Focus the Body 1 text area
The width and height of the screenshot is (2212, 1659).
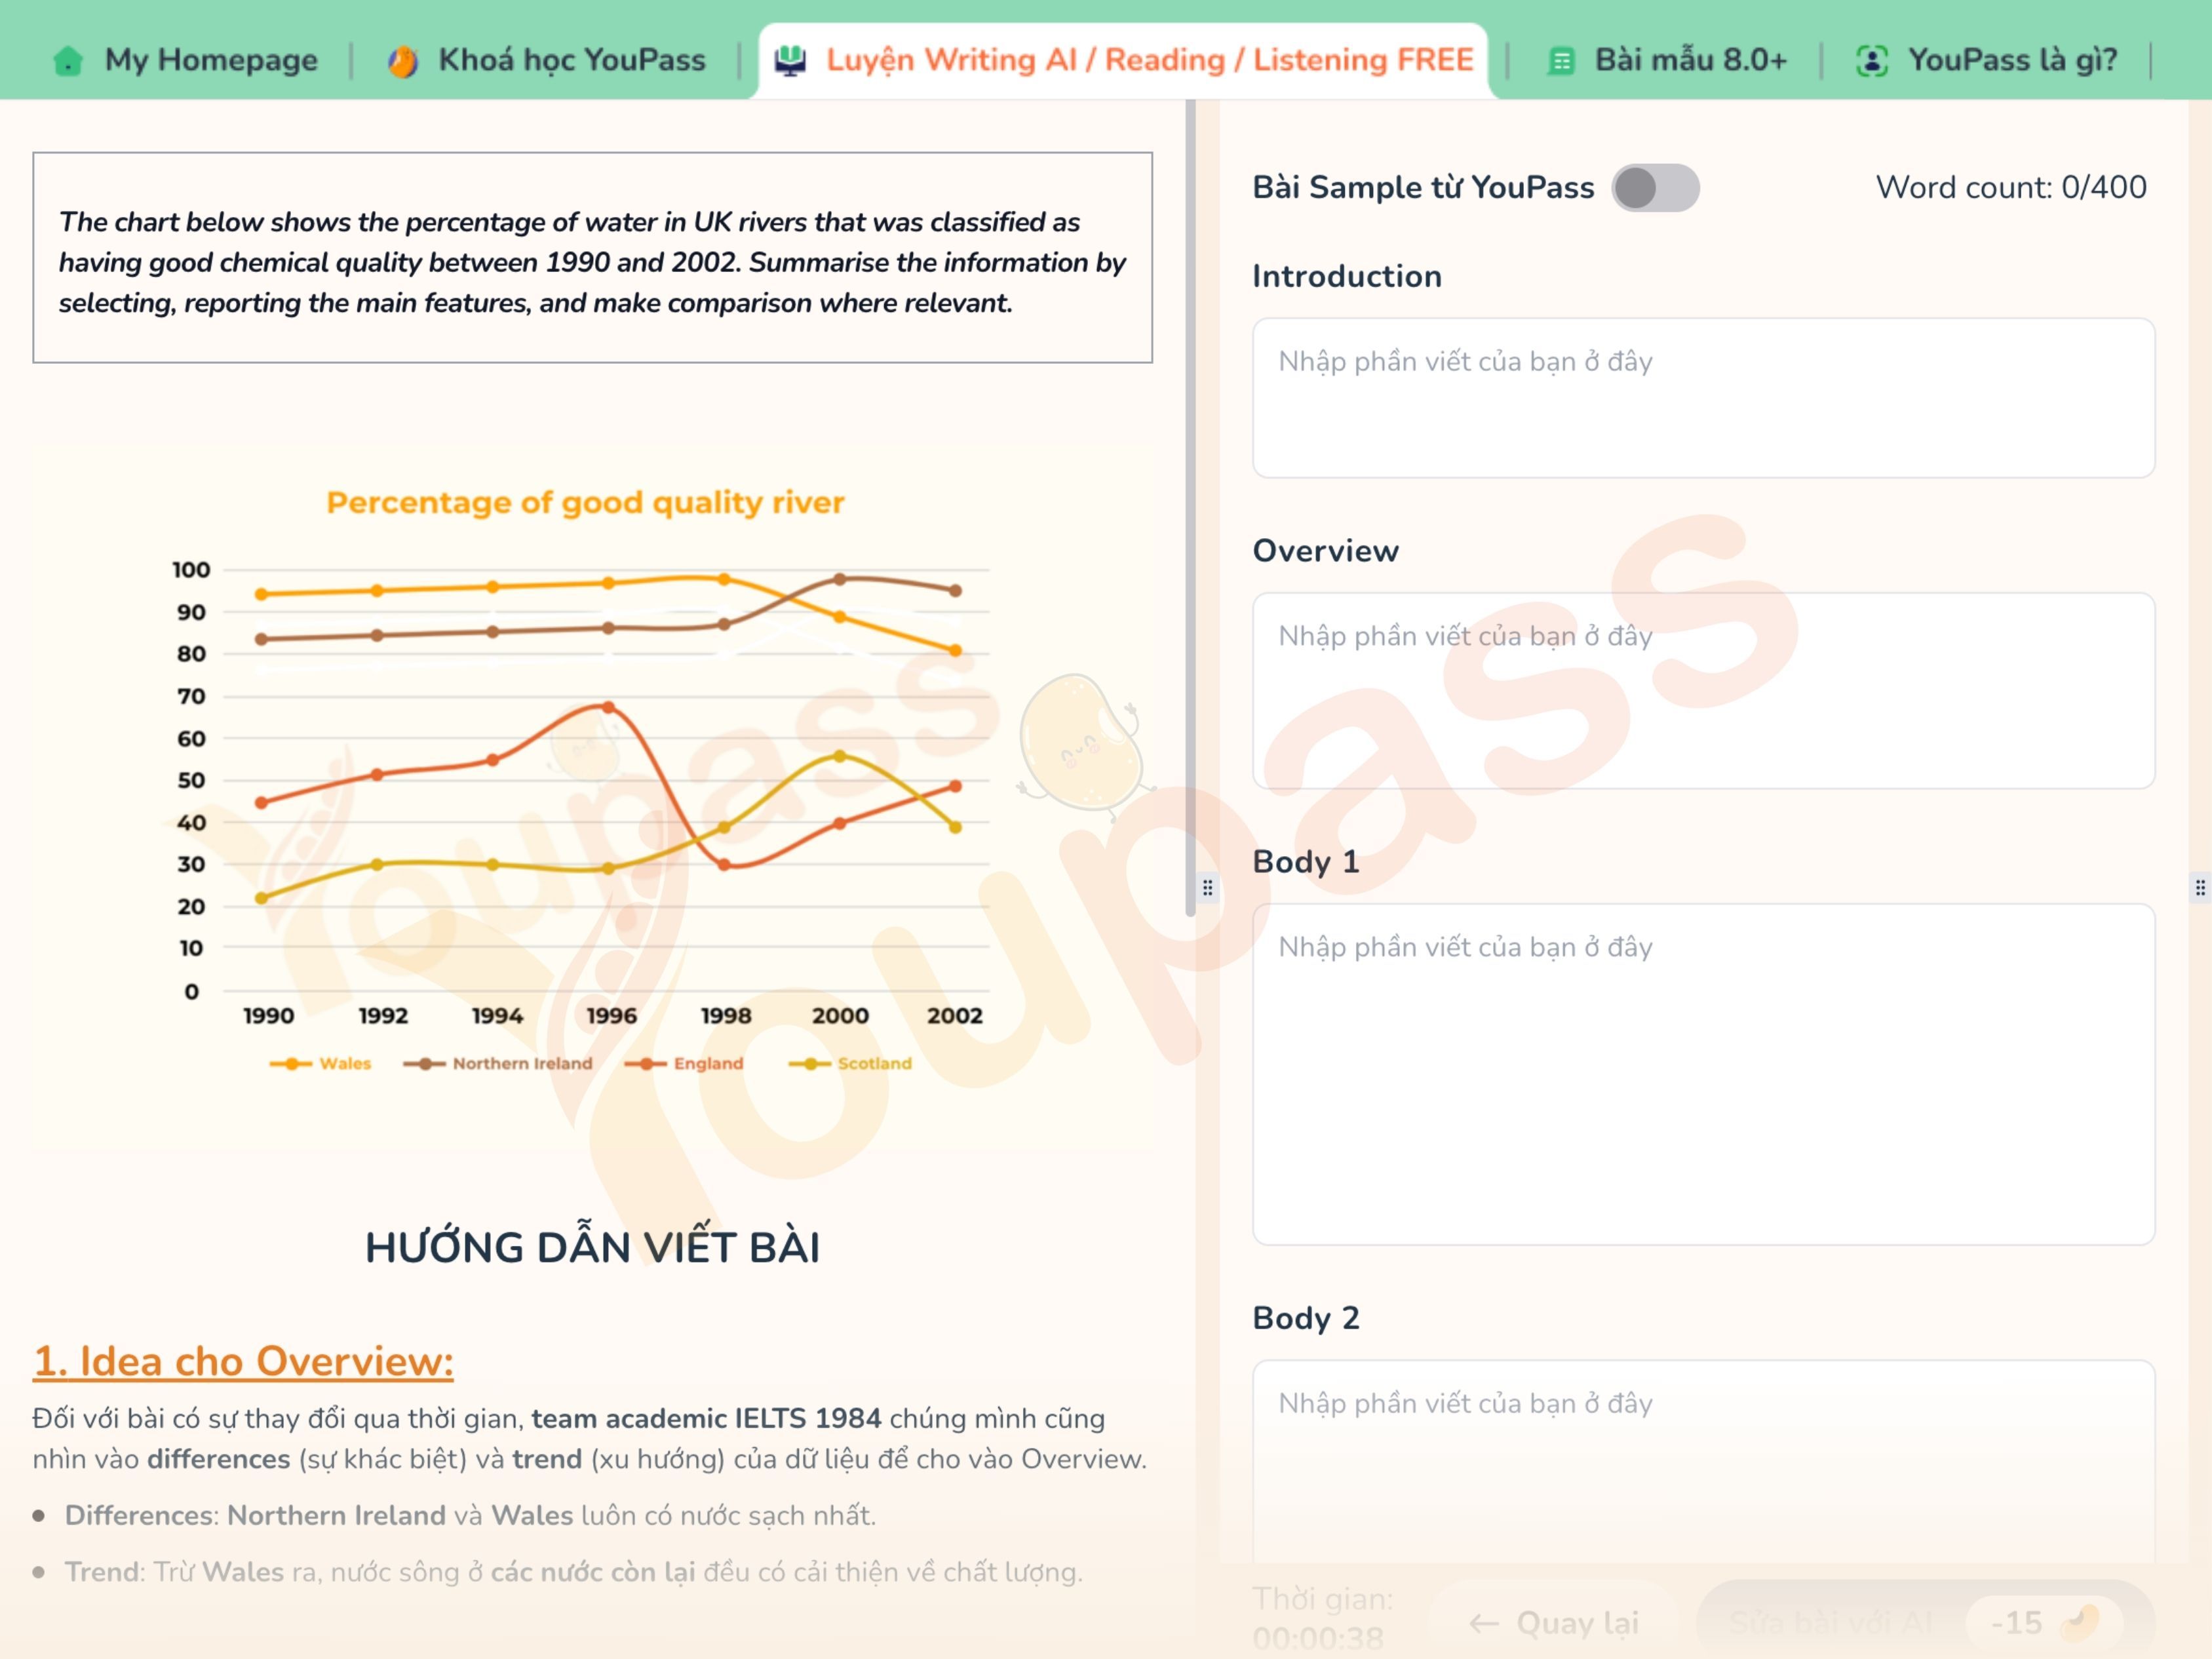point(1702,1073)
